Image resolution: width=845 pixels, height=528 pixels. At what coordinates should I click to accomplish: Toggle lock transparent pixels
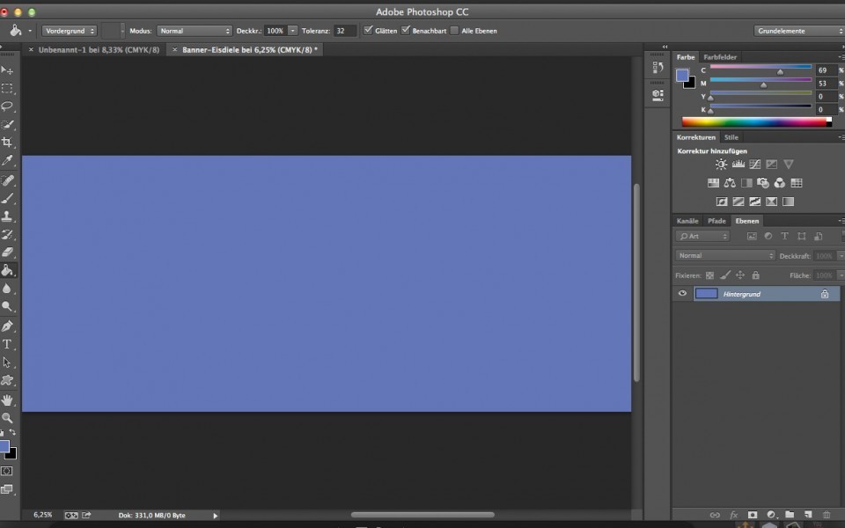click(709, 275)
